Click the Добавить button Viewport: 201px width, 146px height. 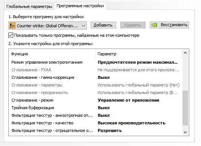[103, 25]
